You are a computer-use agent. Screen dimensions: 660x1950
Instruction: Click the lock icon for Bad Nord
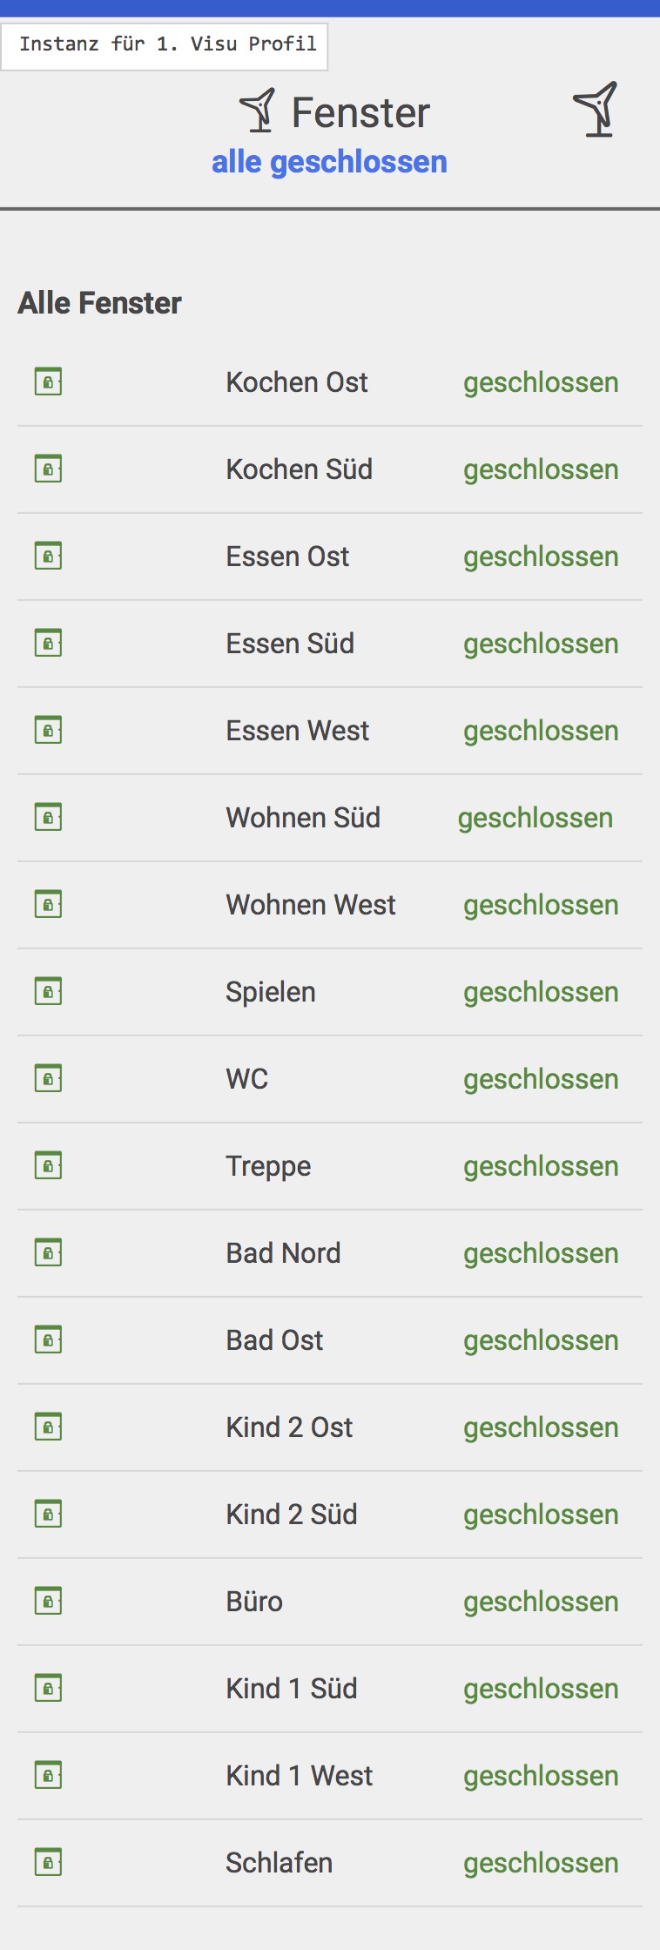48,1252
